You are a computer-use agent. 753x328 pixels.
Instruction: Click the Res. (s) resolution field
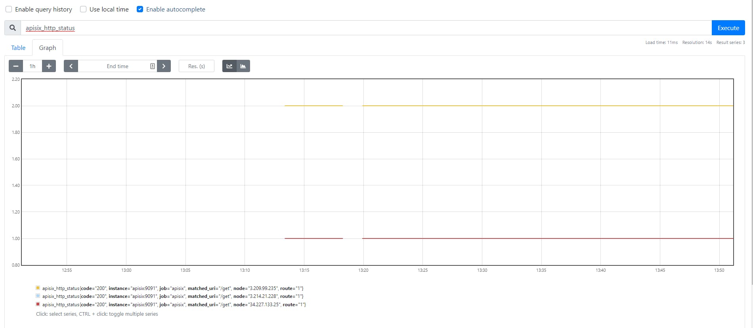point(197,66)
